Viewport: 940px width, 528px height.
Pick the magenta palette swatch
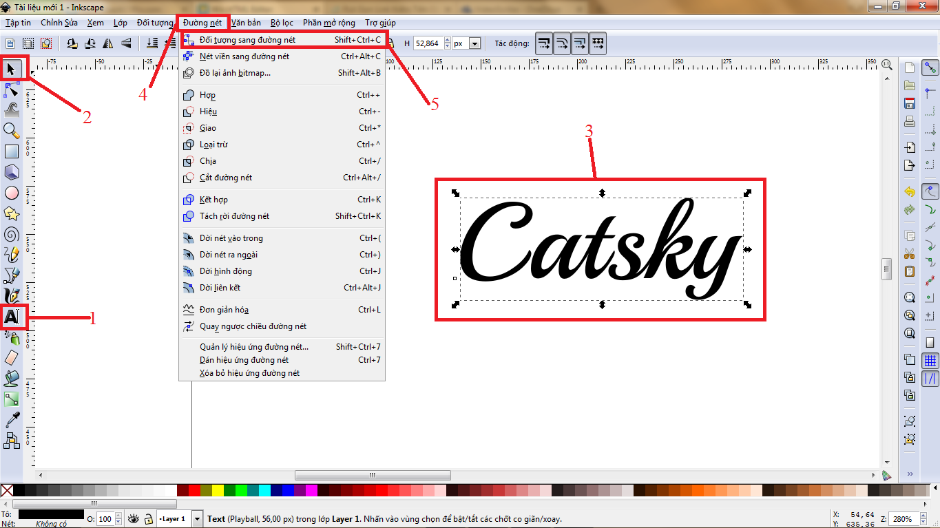[x=311, y=490]
